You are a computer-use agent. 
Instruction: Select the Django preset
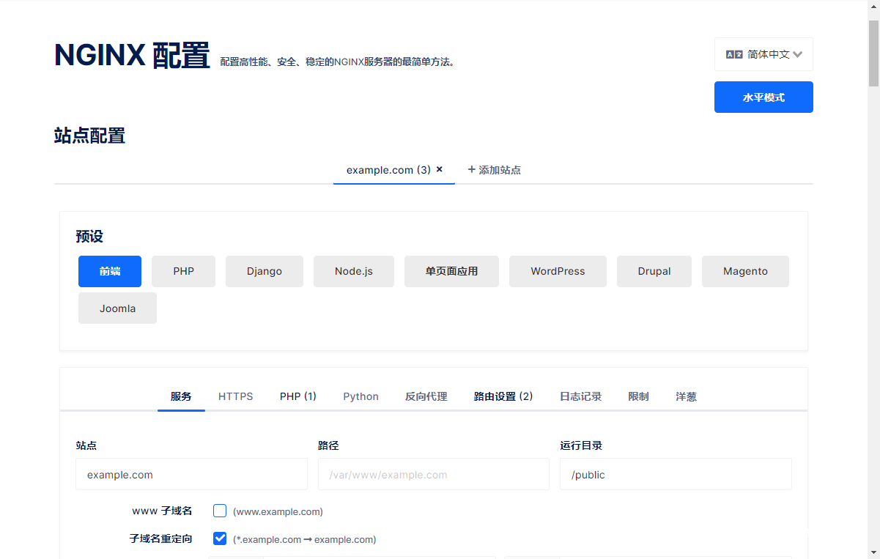pyautogui.click(x=264, y=271)
